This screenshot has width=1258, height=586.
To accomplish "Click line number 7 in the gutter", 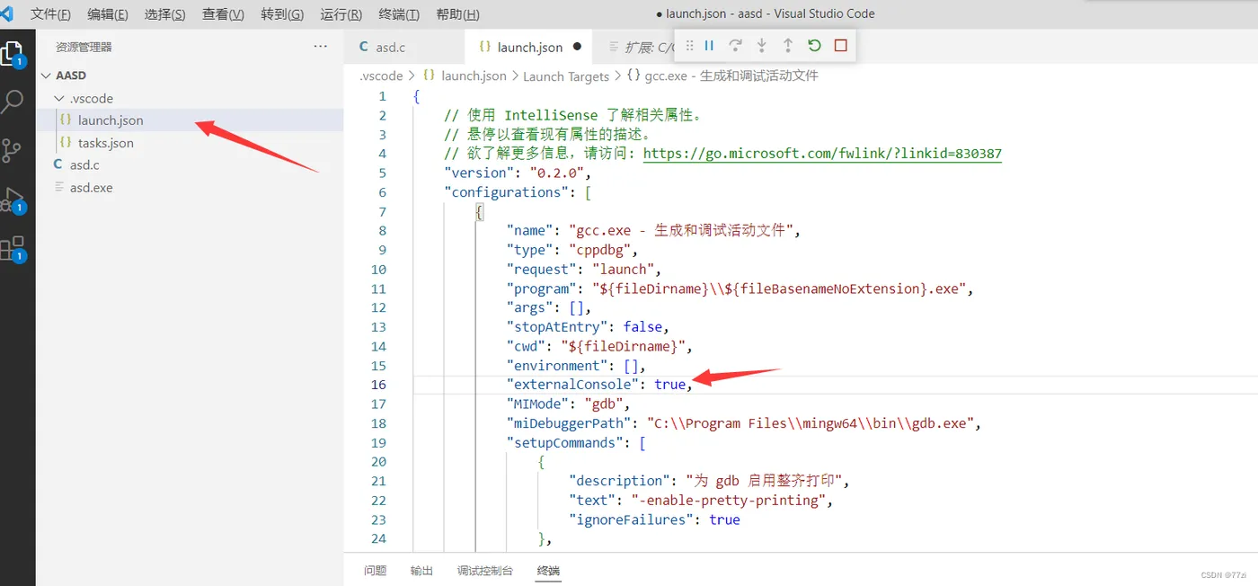I will click(382, 212).
